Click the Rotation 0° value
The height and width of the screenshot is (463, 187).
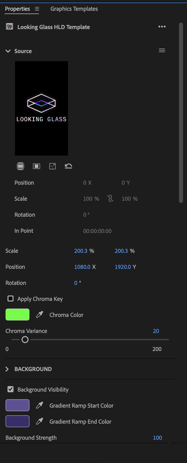(x=76, y=283)
